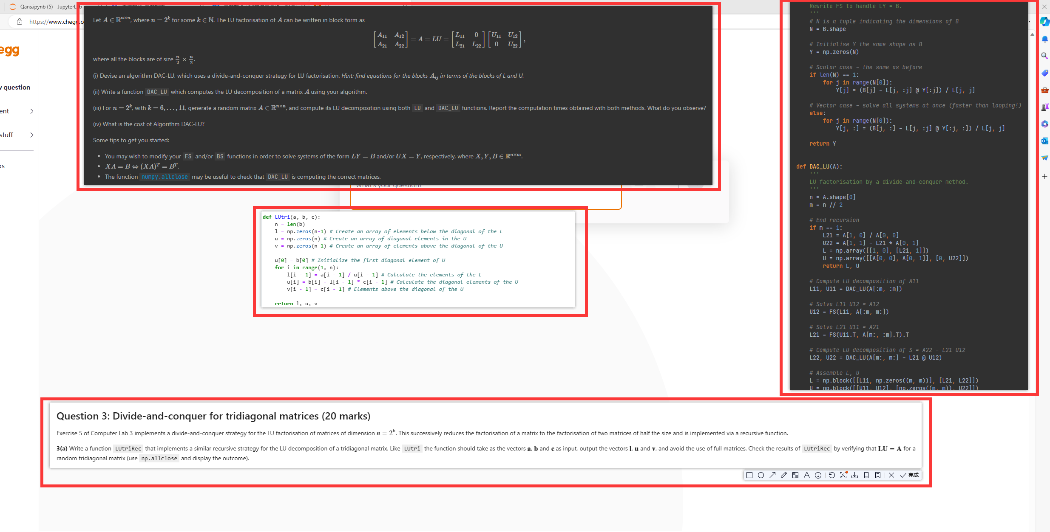
Task: Open the OCR text recognition tool
Action: point(843,475)
